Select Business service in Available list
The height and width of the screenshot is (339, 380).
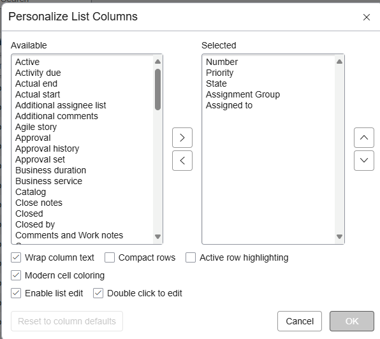[48, 181]
